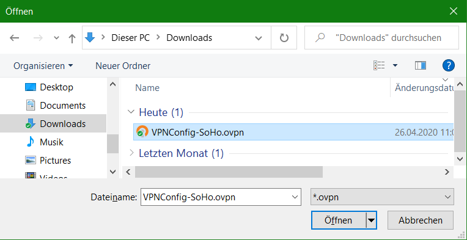
Task: Click file list scroll down arrow
Action: (460, 159)
